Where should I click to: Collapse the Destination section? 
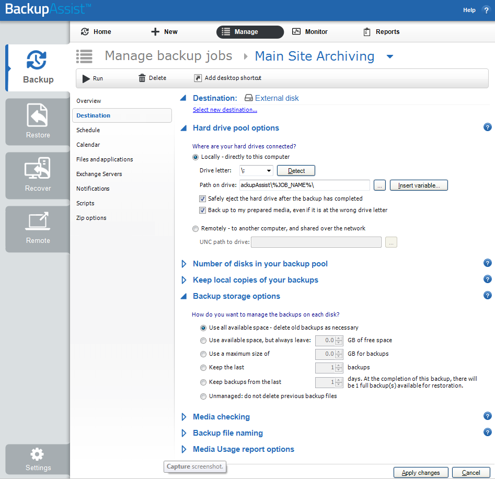(x=183, y=98)
